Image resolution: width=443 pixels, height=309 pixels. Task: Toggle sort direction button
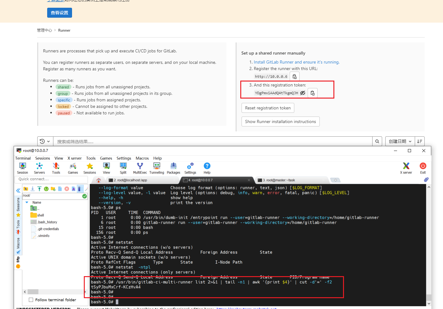(420, 141)
